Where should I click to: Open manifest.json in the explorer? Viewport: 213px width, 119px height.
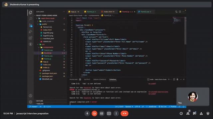coord(48,39)
